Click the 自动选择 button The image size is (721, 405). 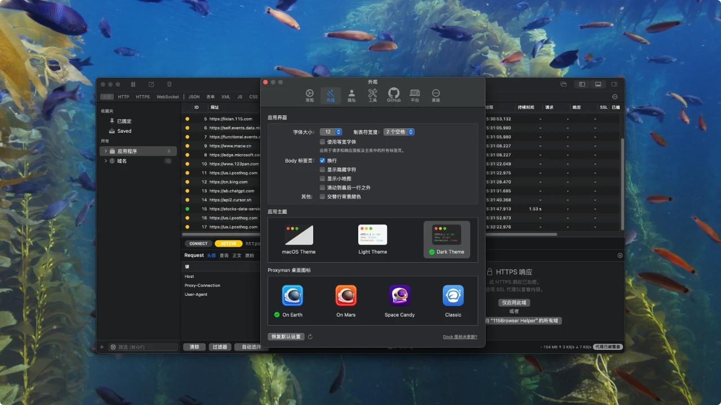[x=251, y=347]
